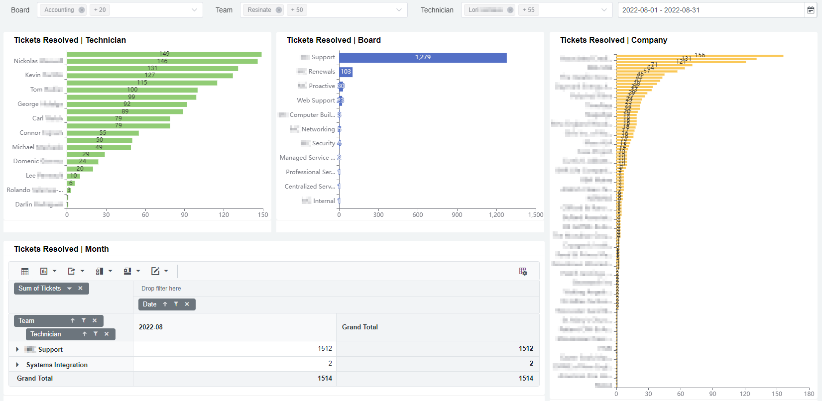The height and width of the screenshot is (401, 822).
Task: Open the pivot field list settings icon
Action: (523, 271)
